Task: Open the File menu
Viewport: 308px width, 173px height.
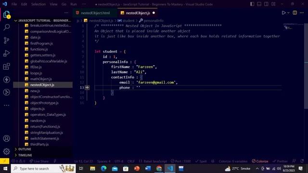Action: (x=14, y=4)
